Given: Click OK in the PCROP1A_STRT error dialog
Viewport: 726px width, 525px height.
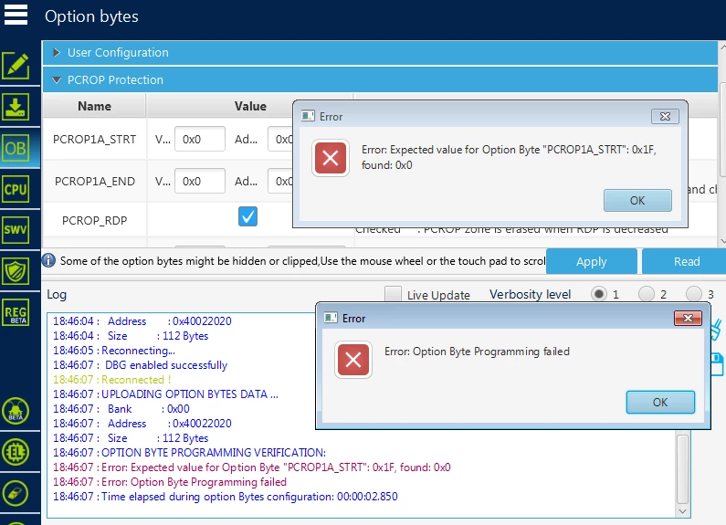Looking at the screenshot, I should [x=637, y=201].
